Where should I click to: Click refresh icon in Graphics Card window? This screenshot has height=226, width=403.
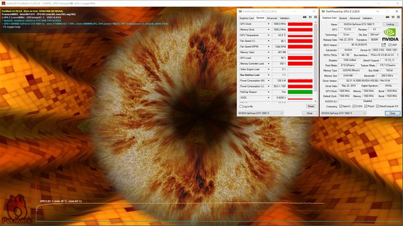[393, 17]
